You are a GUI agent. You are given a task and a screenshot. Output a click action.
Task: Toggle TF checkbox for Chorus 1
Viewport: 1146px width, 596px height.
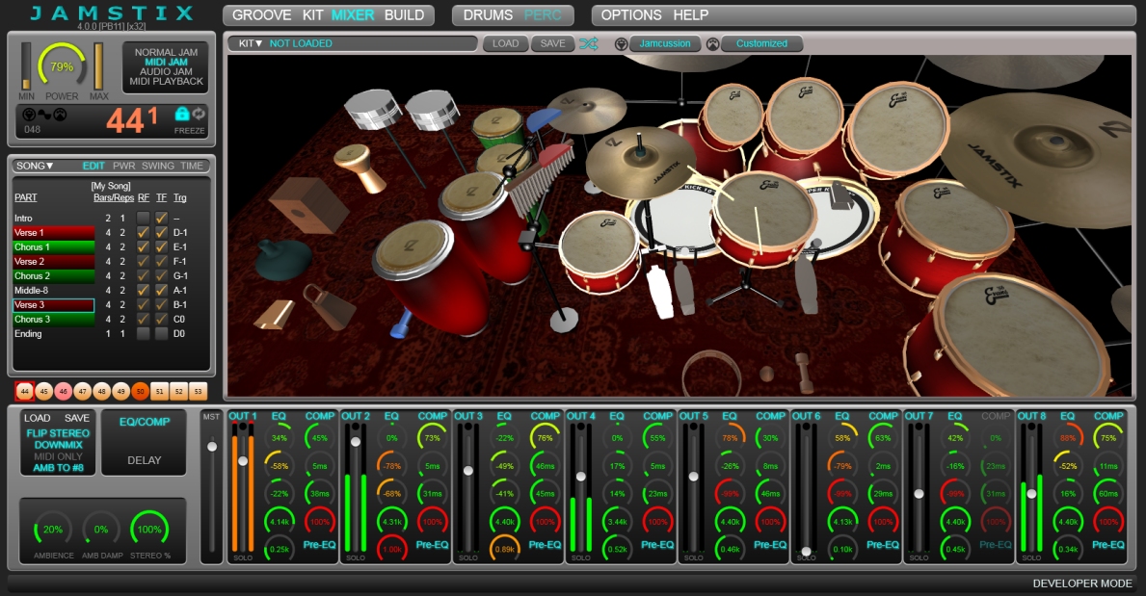coord(162,246)
